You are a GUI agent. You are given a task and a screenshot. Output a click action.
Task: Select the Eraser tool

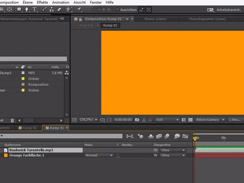pos(59,9)
